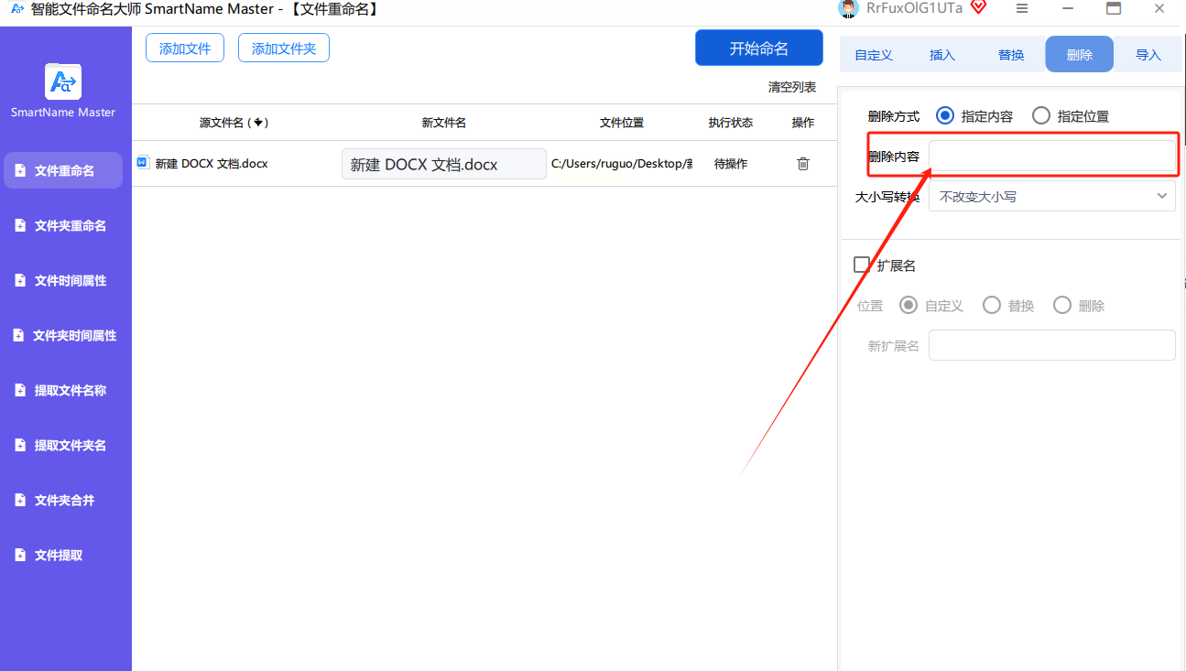Open the 插入 tab

(x=942, y=54)
